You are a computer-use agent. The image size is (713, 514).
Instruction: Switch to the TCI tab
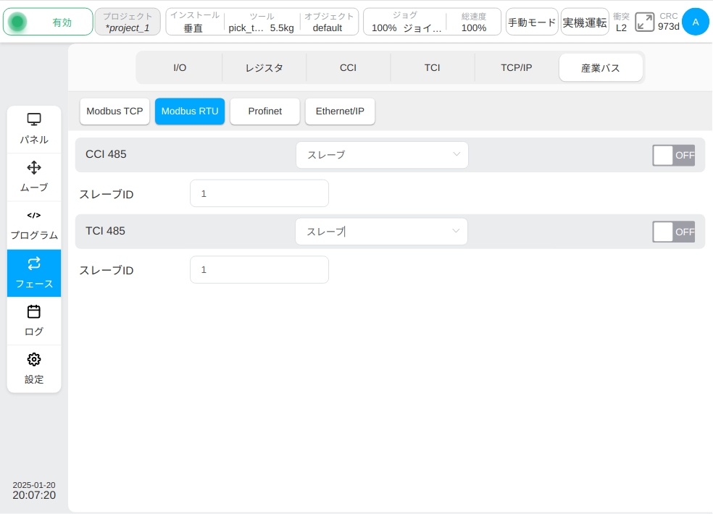pos(433,68)
